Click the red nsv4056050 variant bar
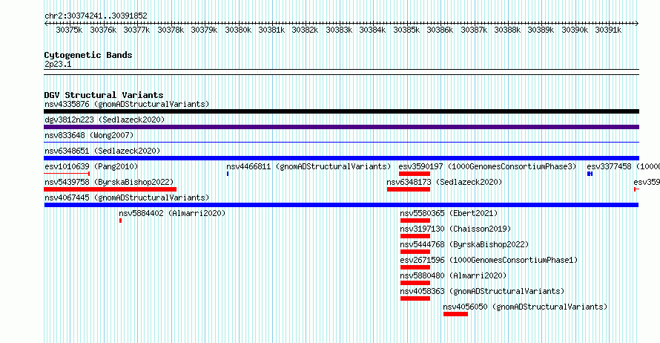Image resolution: width=660 pixels, height=343 pixels. (x=455, y=314)
